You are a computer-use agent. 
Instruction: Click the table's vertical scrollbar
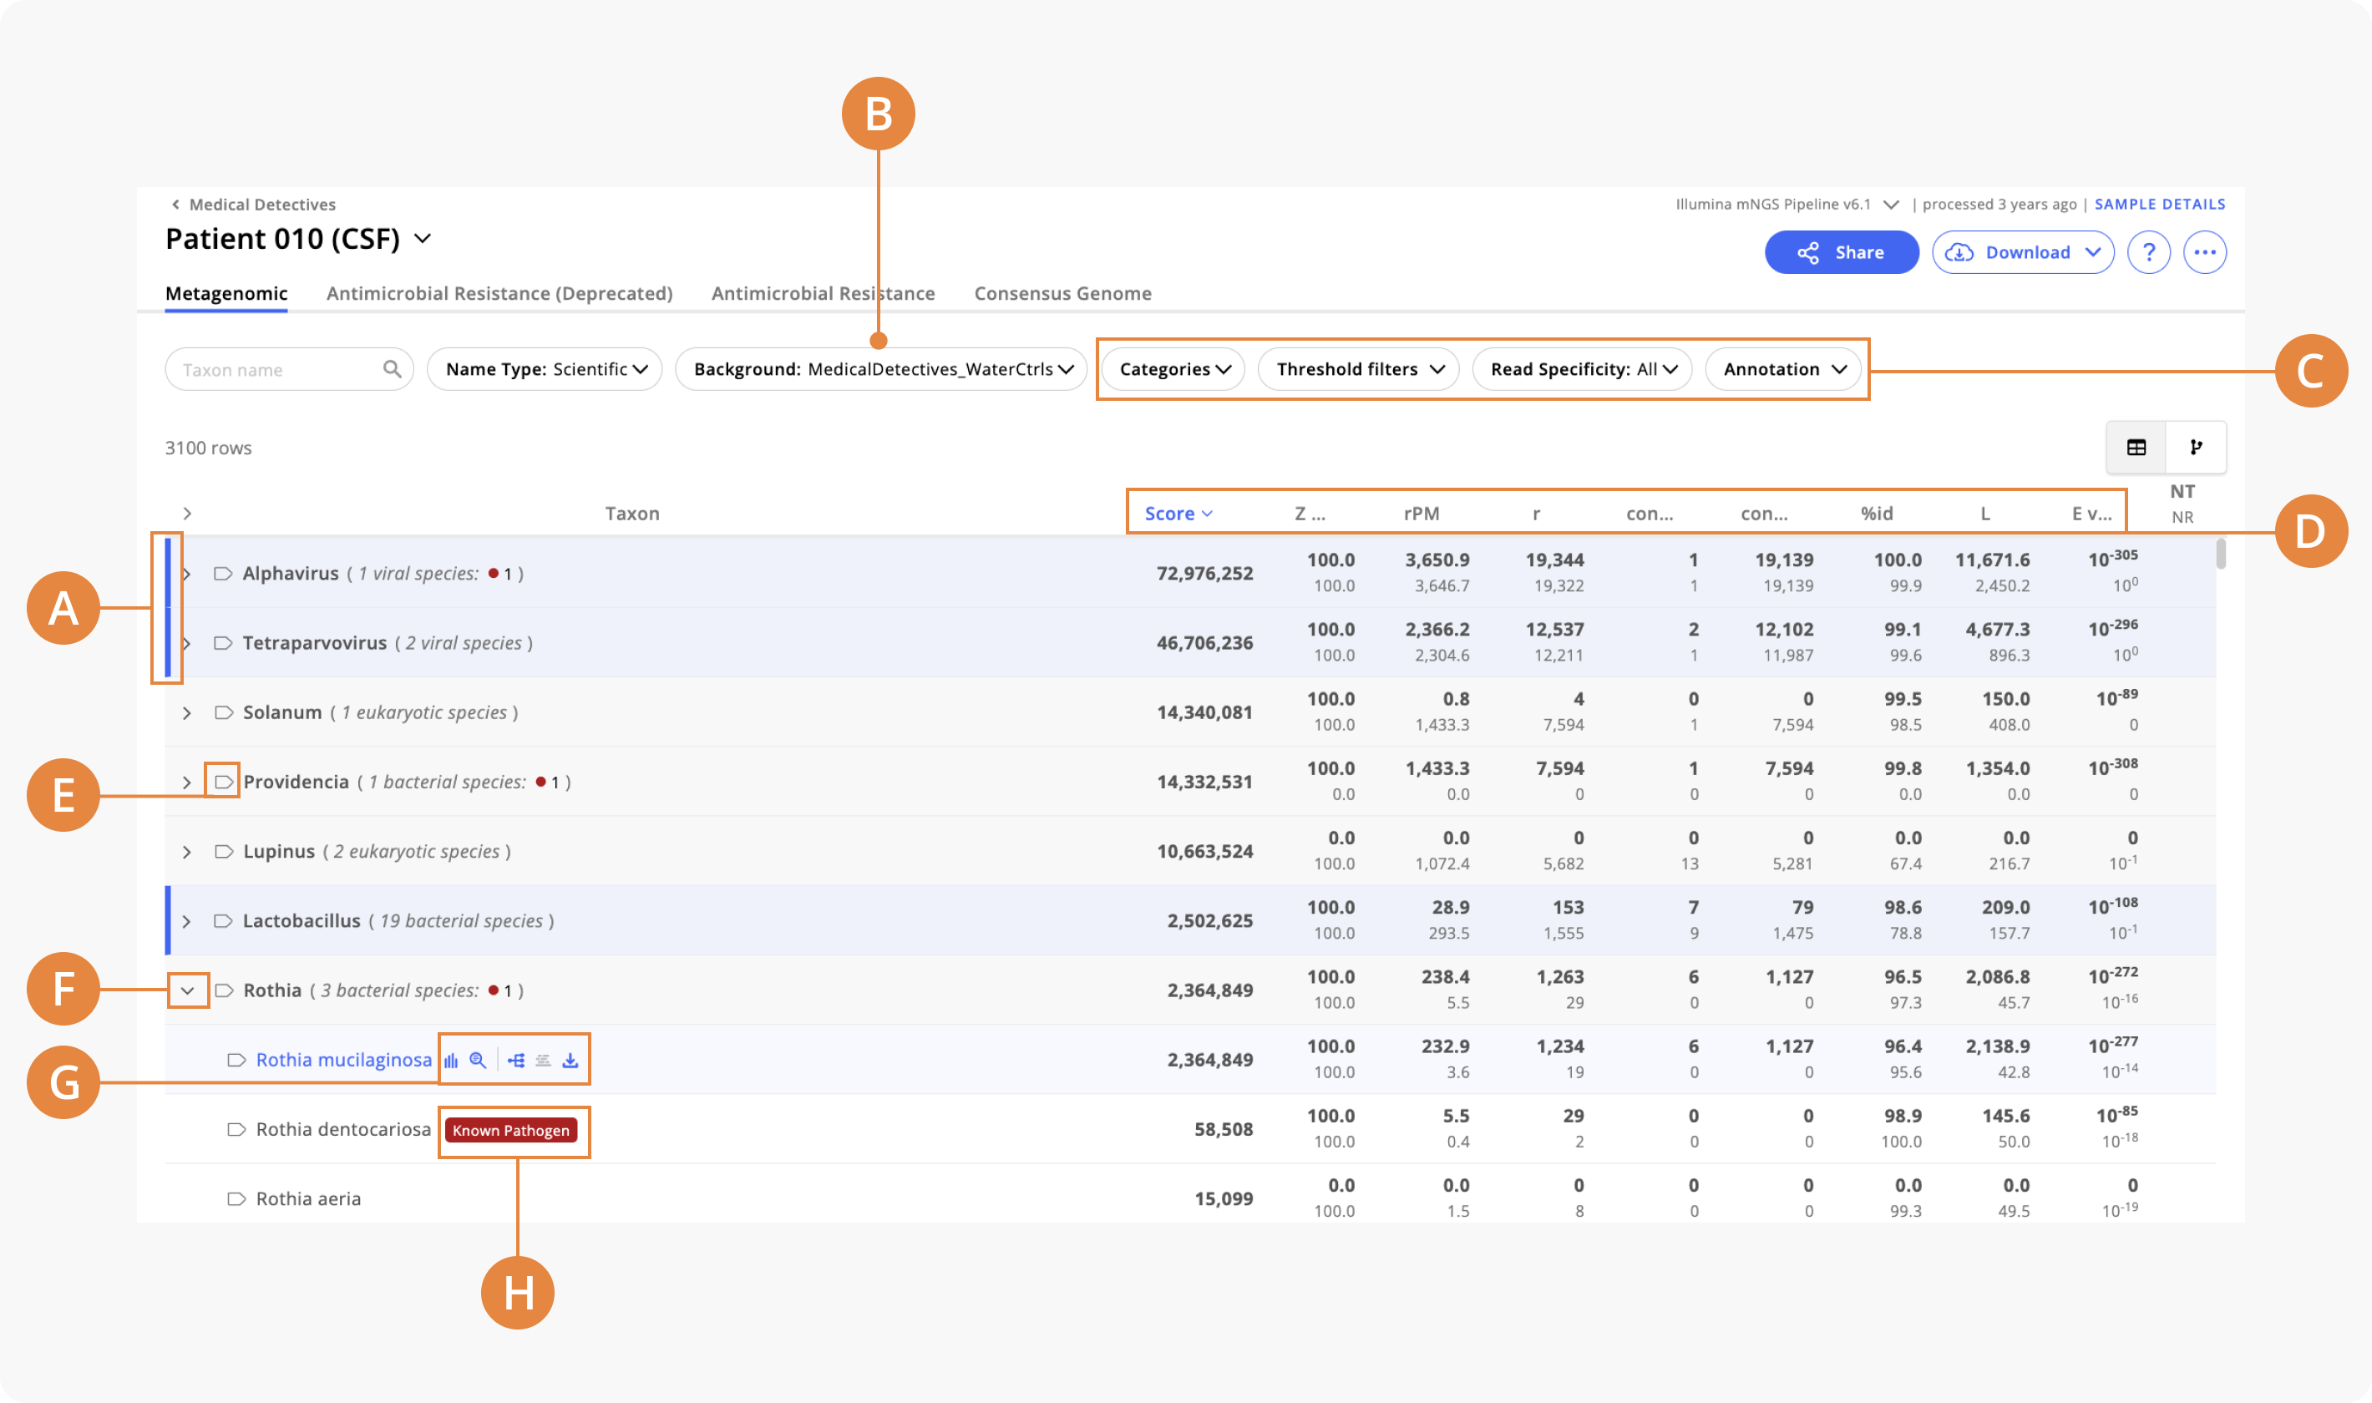(2221, 554)
